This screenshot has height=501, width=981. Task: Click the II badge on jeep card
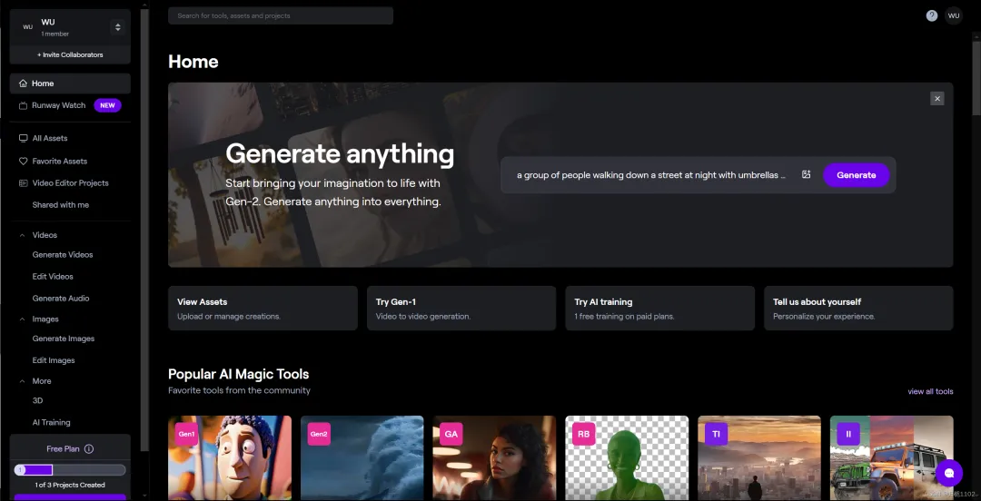tap(848, 434)
